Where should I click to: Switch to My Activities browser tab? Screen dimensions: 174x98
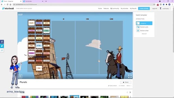click(33, 1)
